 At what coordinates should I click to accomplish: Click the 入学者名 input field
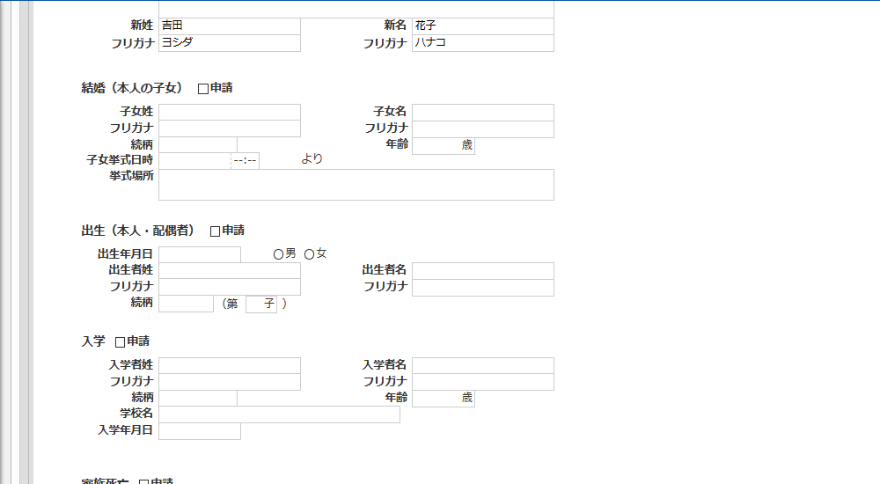[482, 365]
